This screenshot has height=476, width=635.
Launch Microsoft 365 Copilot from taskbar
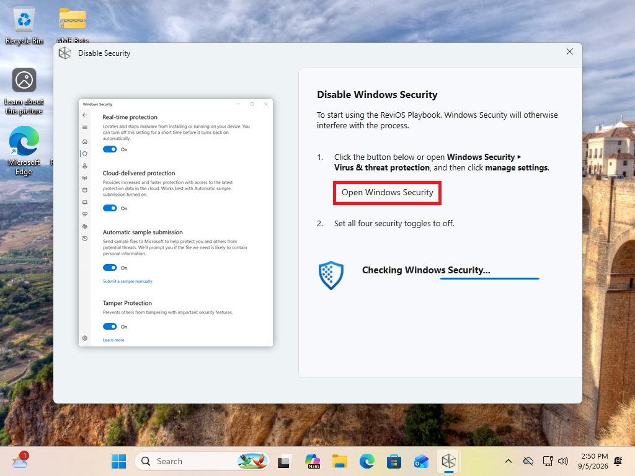coord(313,461)
